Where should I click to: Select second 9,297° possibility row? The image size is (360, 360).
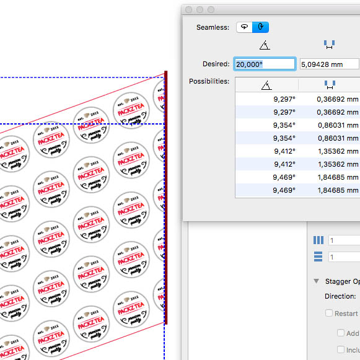pyautogui.click(x=297, y=112)
